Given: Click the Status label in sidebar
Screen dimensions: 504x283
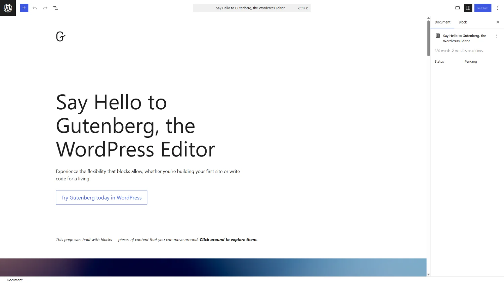Looking at the screenshot, I should (439, 61).
